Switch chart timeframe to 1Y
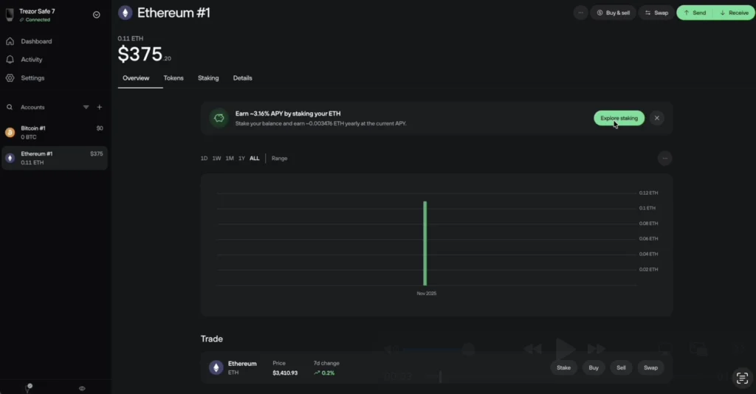This screenshot has width=756, height=394. (241, 159)
